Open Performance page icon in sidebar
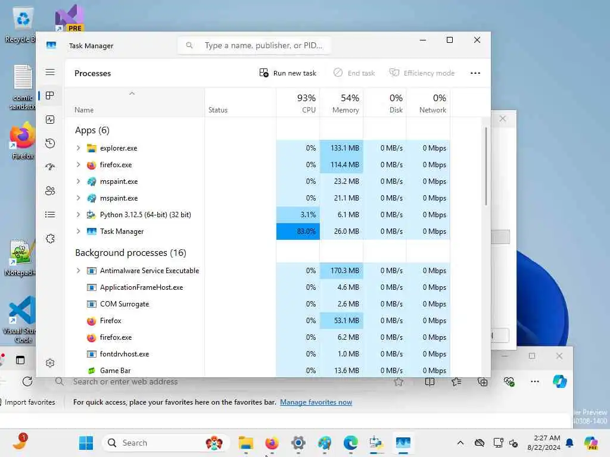The image size is (610, 457). pyautogui.click(x=50, y=120)
